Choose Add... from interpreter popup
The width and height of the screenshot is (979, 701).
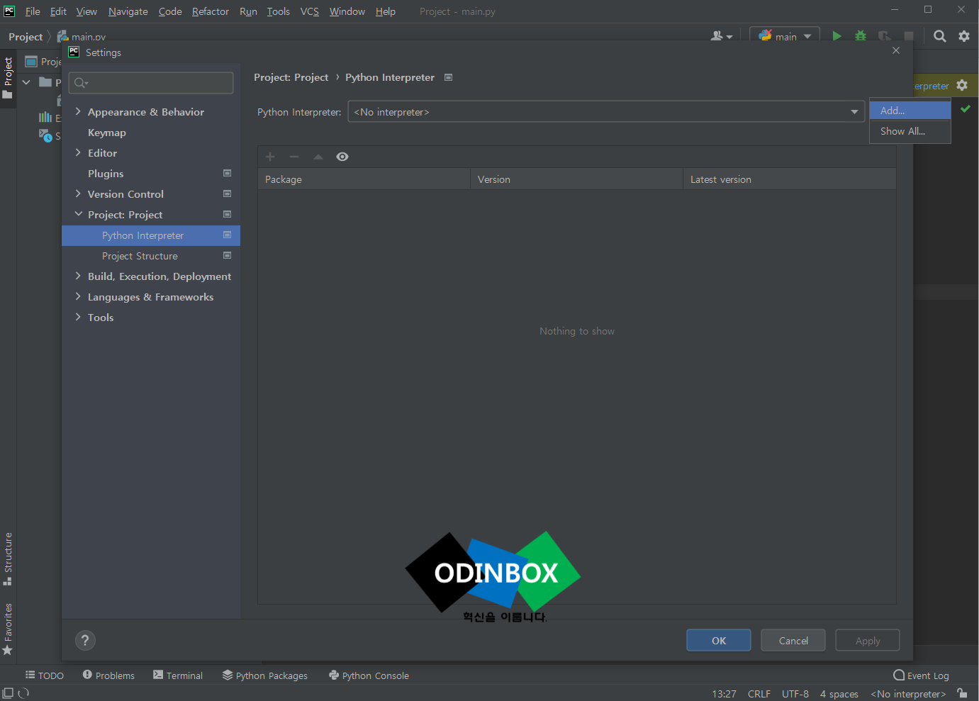[910, 111]
